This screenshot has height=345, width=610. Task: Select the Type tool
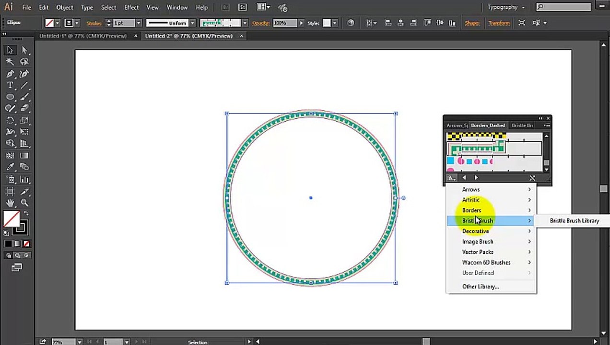click(10, 85)
